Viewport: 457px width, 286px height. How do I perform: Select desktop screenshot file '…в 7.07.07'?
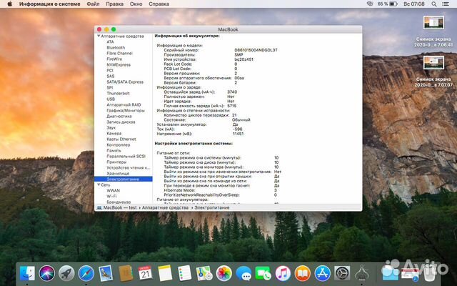coord(433,71)
